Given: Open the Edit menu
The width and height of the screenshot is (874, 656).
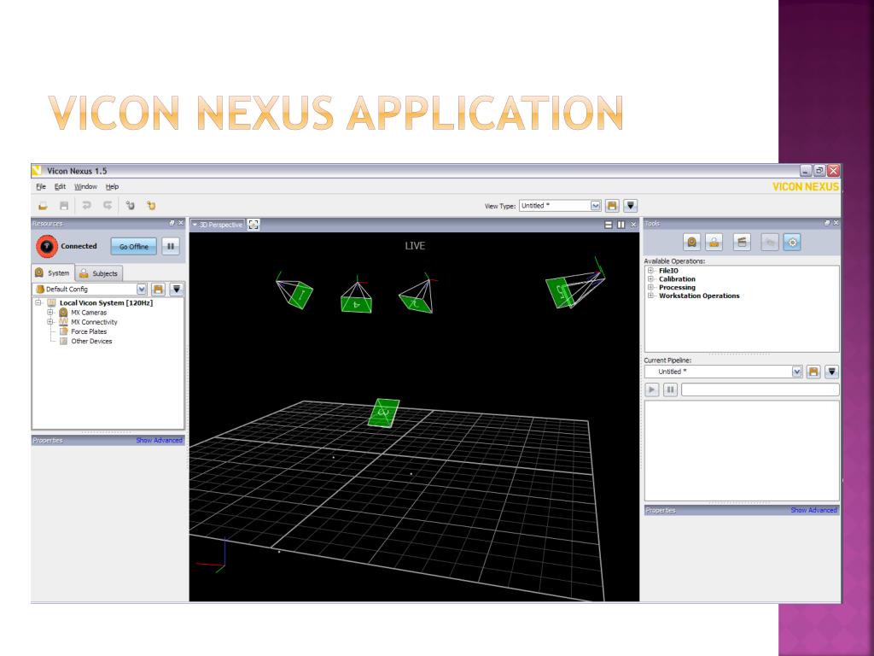Looking at the screenshot, I should (60, 186).
